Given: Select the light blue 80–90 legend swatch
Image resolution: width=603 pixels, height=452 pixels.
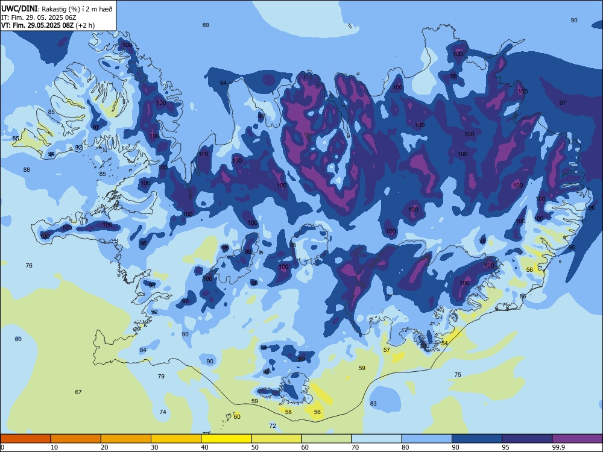Looking at the screenshot, I should (x=426, y=439).
